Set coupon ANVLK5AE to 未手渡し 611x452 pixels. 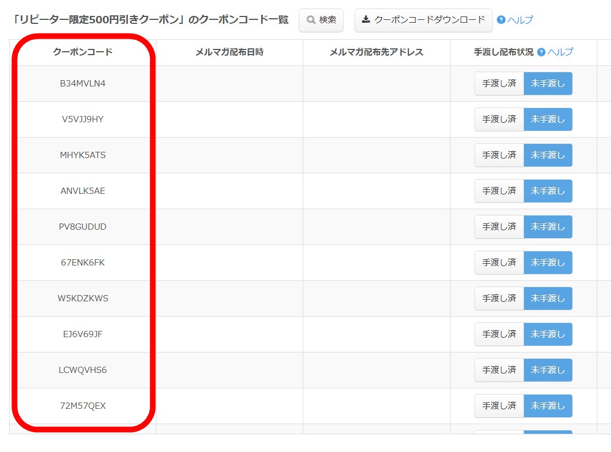[x=547, y=191]
